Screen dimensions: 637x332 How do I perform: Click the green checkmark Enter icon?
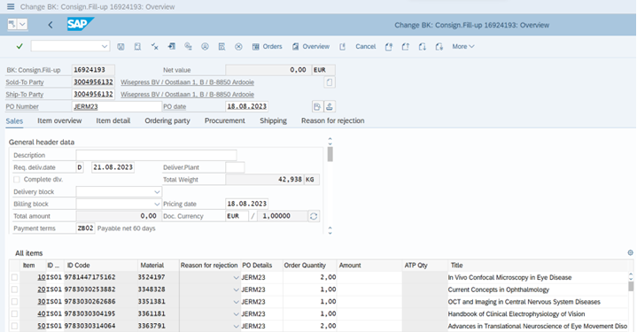point(19,47)
